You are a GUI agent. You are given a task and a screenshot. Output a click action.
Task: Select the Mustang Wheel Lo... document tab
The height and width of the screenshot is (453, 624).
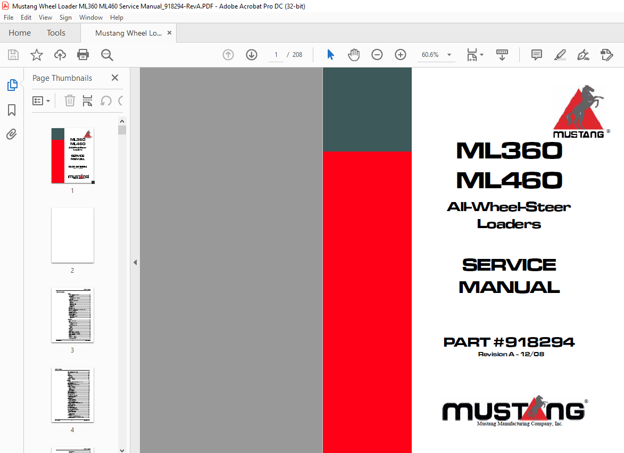click(x=128, y=33)
